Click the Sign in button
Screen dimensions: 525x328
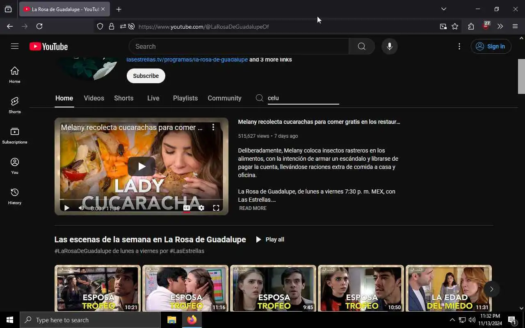coord(491,46)
